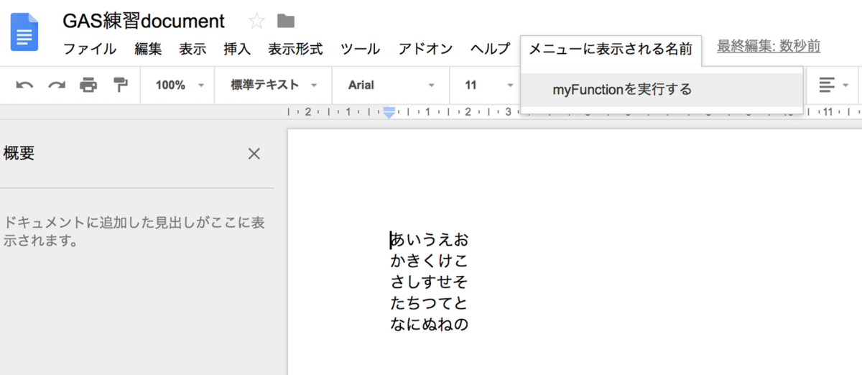This screenshot has width=862, height=375.
Task: Select the paint format tool
Action: [x=120, y=85]
